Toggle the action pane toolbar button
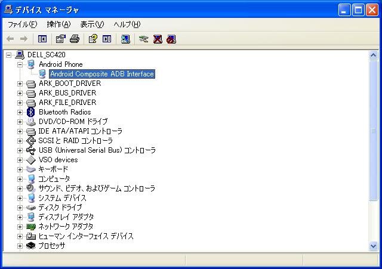This screenshot has height=269, width=382. (x=107, y=39)
